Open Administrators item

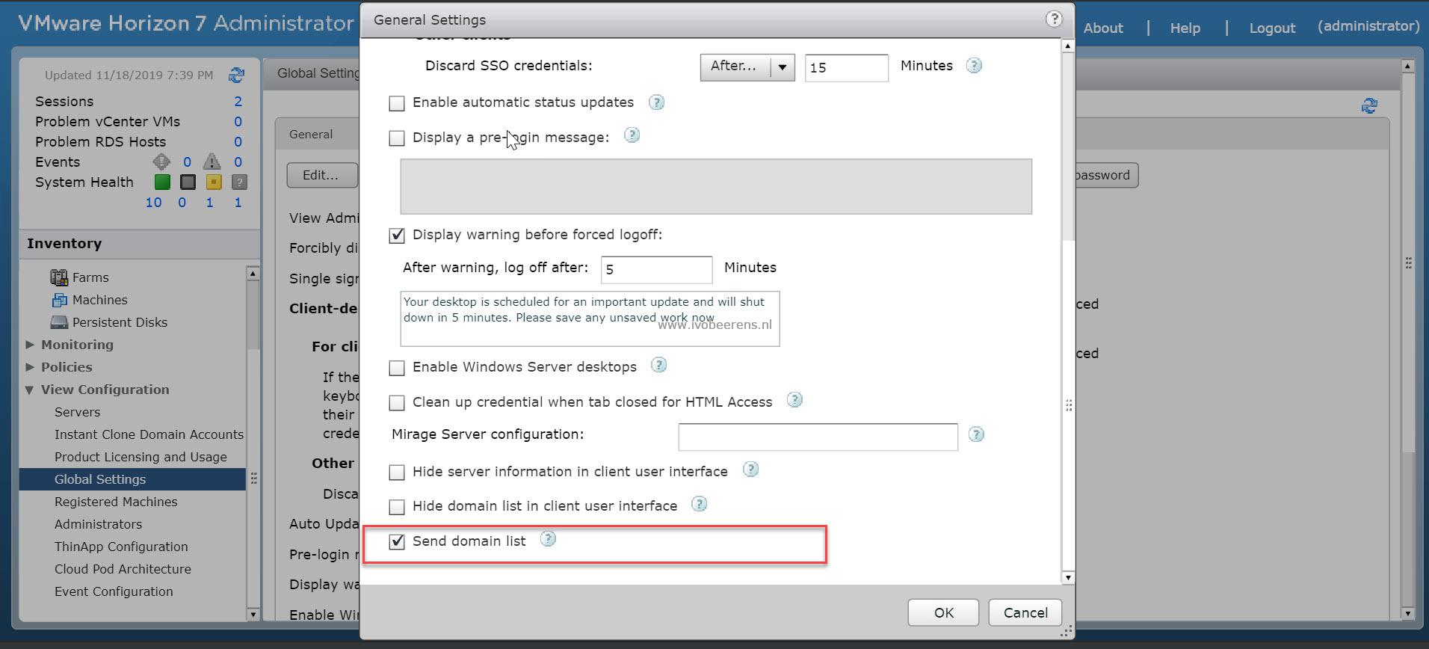(x=98, y=524)
